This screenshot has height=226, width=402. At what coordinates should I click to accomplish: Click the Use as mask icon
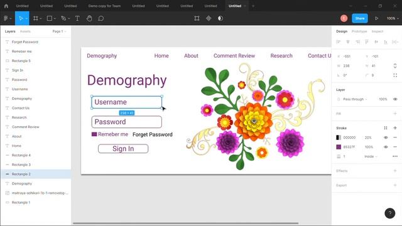pos(220,18)
